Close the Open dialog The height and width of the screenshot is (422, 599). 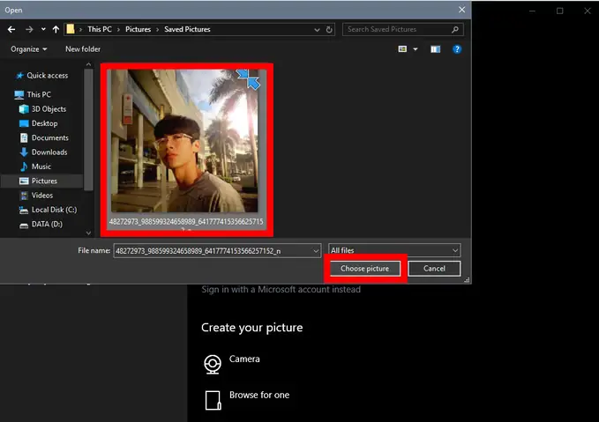[462, 10]
